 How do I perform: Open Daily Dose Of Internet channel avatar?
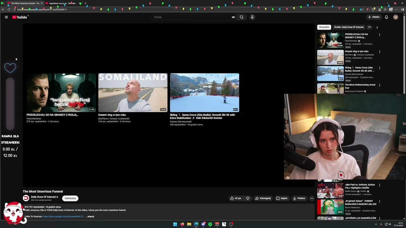coord(26,198)
